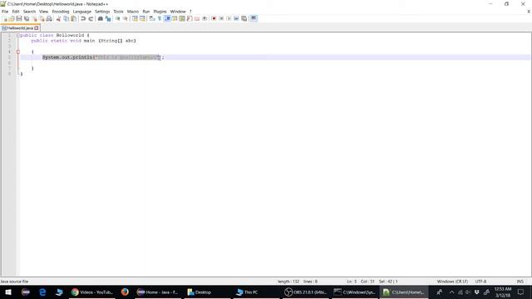Print the document using toolbar icon
This screenshot has width=532, height=299.
click(x=49, y=18)
